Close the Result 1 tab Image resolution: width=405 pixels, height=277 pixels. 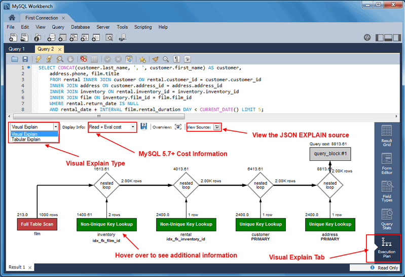30,268
